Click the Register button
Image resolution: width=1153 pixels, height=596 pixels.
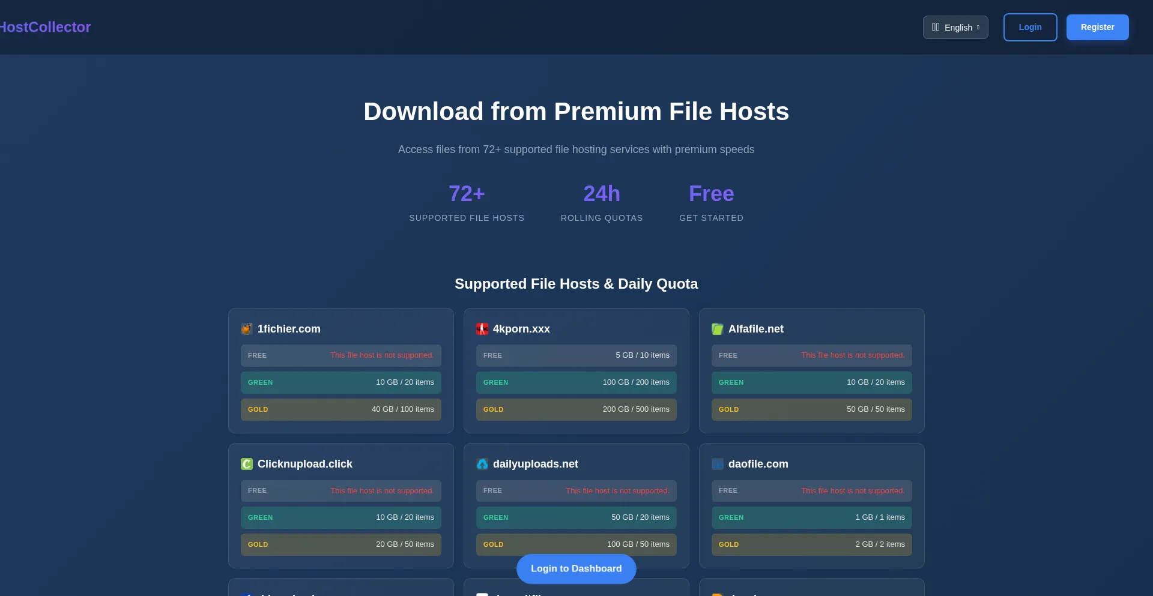(x=1097, y=27)
